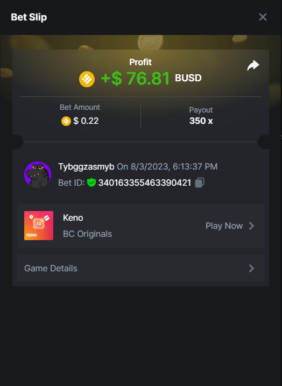Open the Tybggzasmyb username profile
Image resolution: width=282 pixels, height=386 pixels.
click(x=86, y=167)
